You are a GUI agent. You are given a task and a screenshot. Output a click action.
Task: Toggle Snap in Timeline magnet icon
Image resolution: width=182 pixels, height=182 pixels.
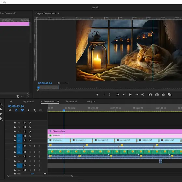click(16, 110)
